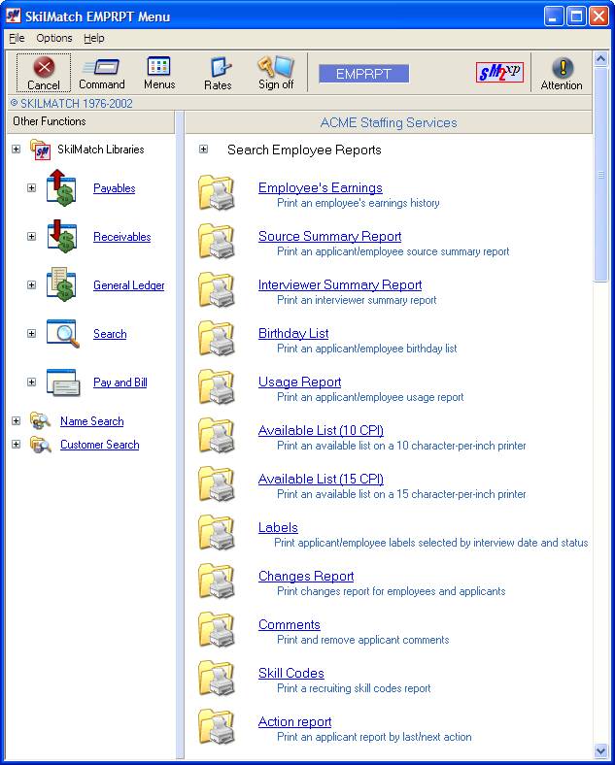This screenshot has width=615, height=765.
Task: Click the vertical scrollbar thumb
Action: pyautogui.click(x=600, y=174)
